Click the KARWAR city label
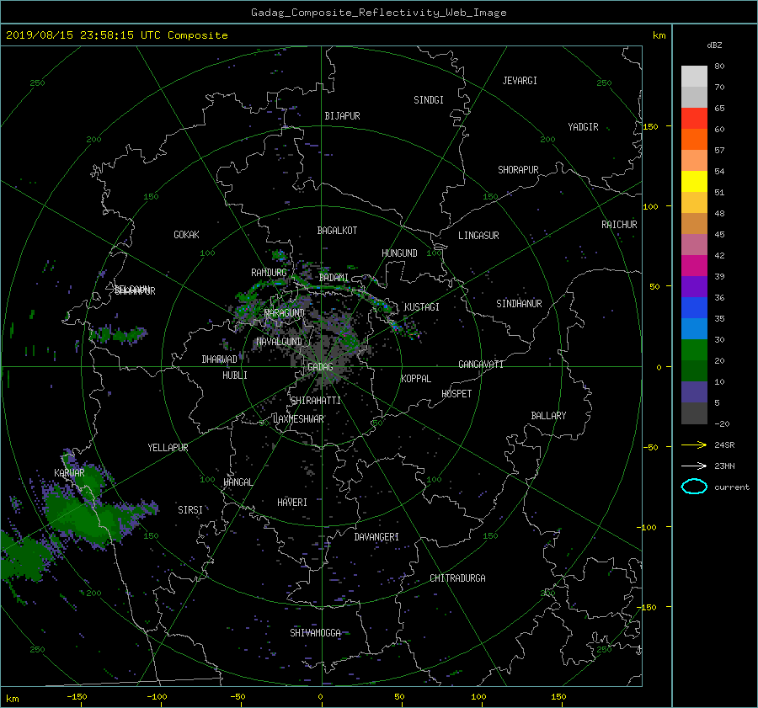 click(69, 472)
